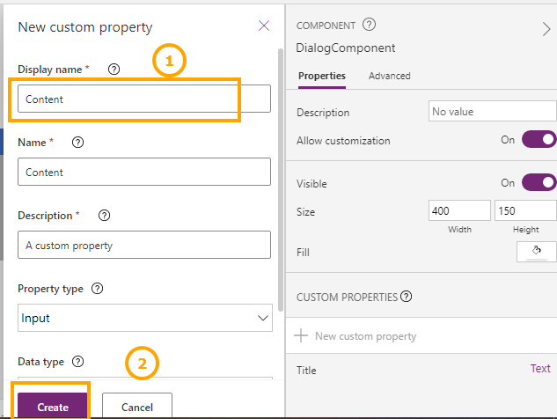This screenshot has width=557, height=419.
Task: Collapse the component pane with chevron
Action: (x=546, y=29)
